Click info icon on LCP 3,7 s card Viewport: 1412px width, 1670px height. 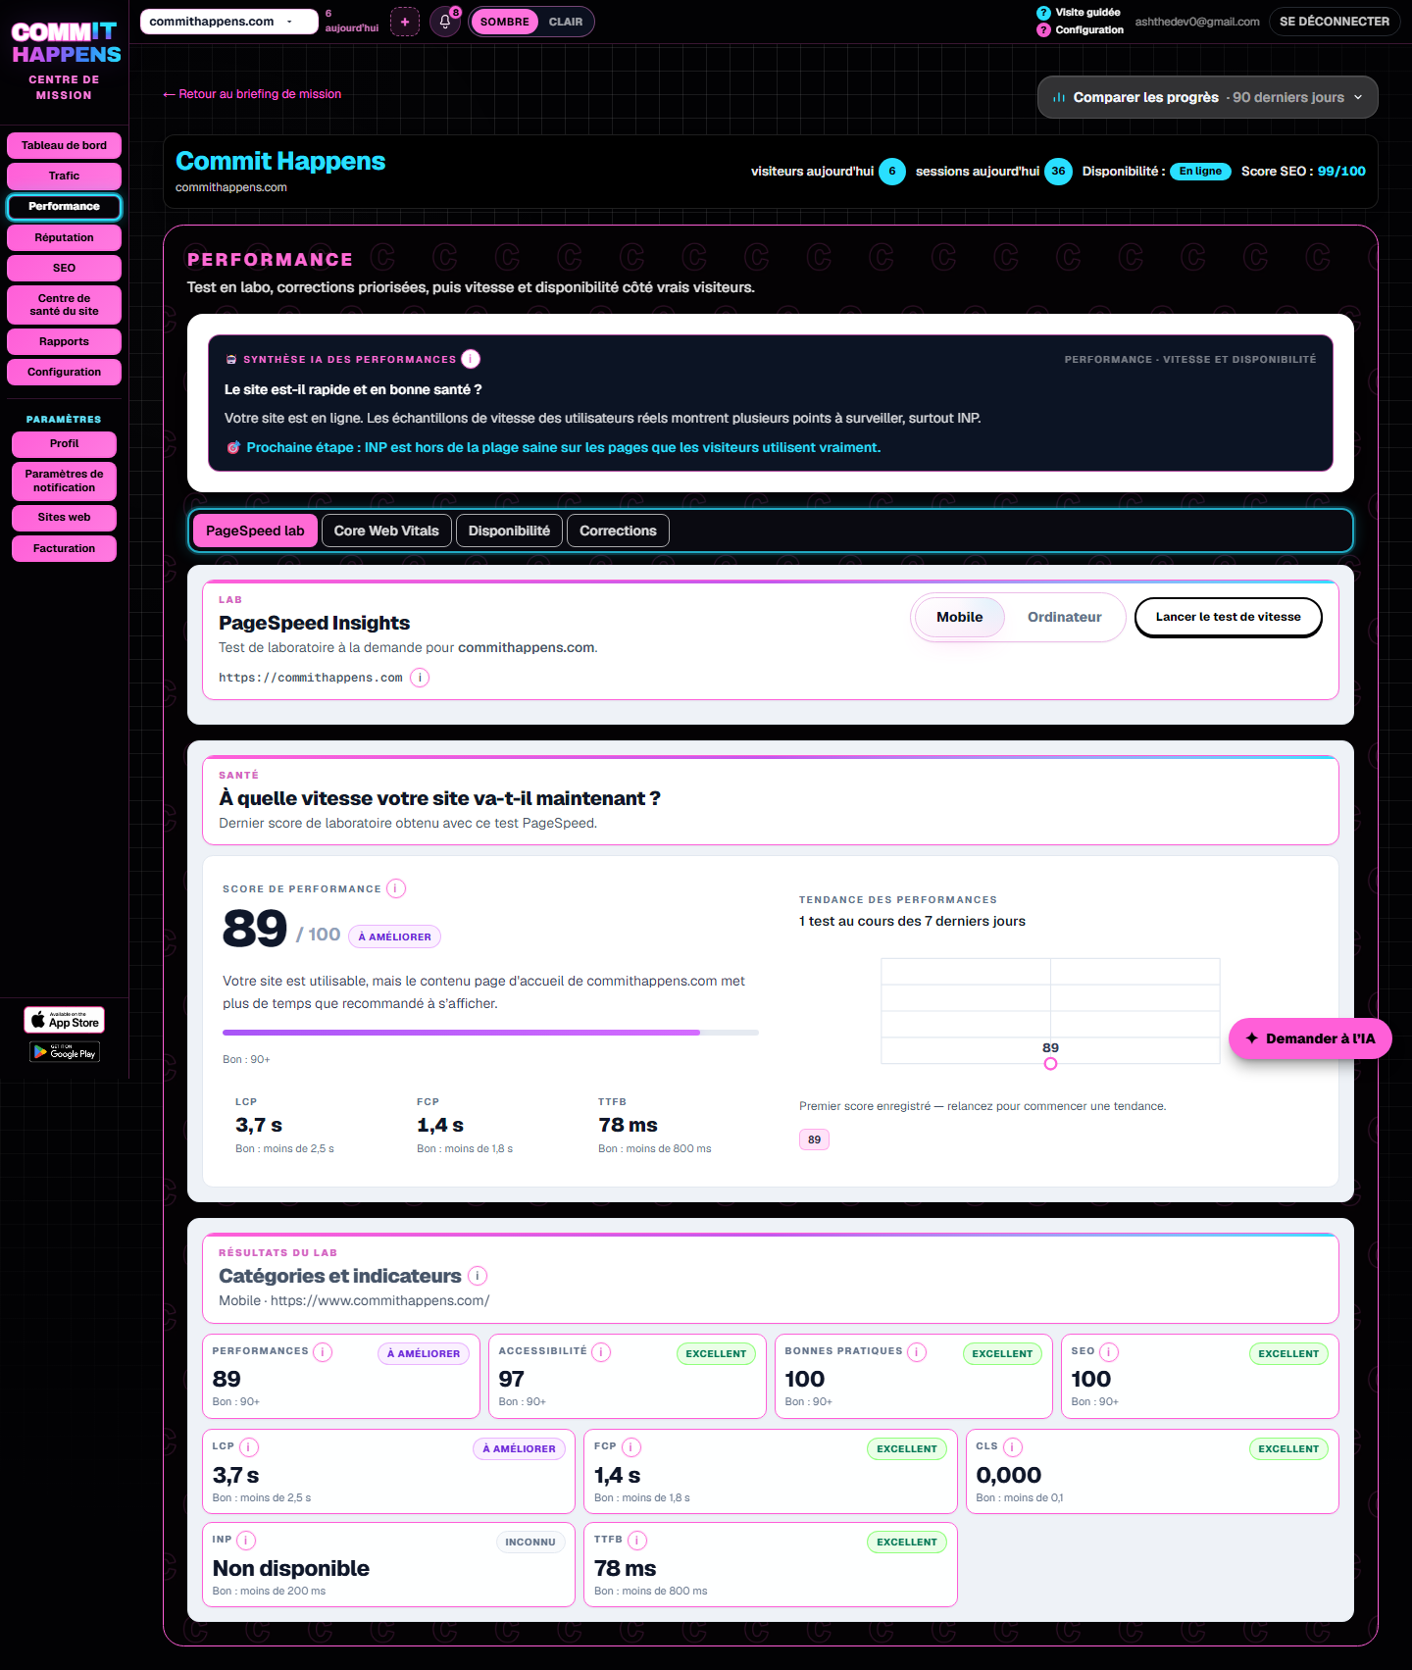[249, 1447]
